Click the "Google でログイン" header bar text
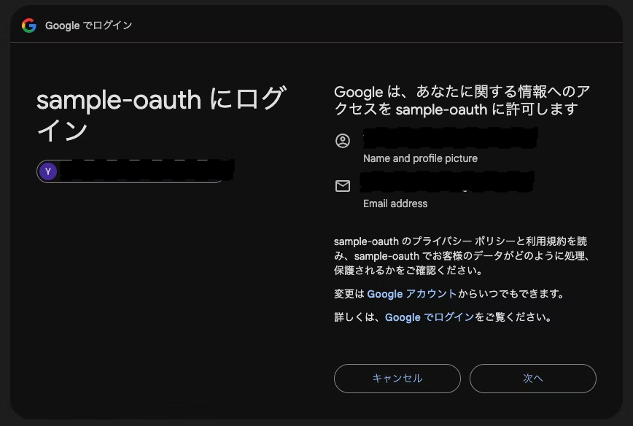 pos(90,25)
